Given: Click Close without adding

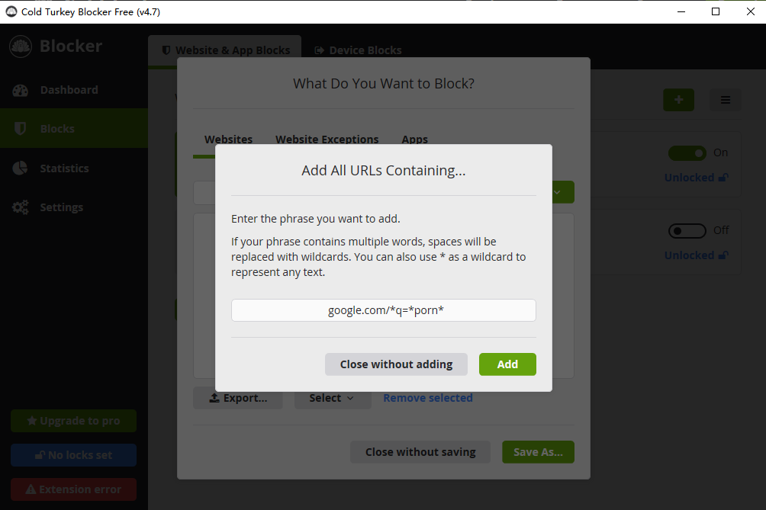Looking at the screenshot, I should click(396, 364).
